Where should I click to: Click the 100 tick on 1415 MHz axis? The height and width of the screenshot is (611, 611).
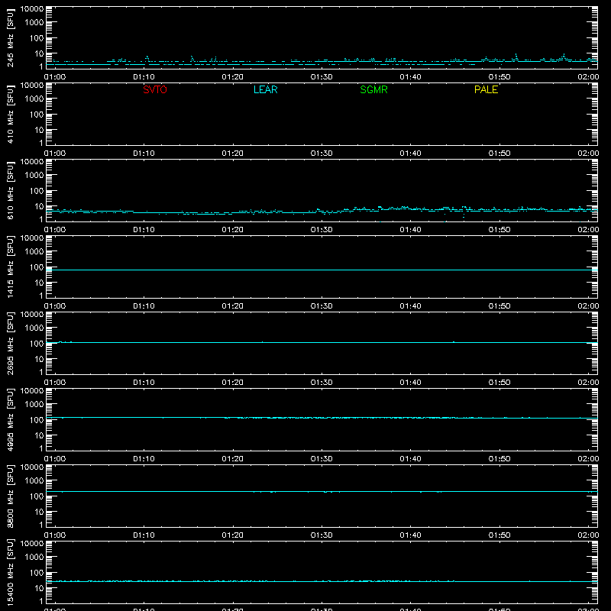pos(37,267)
